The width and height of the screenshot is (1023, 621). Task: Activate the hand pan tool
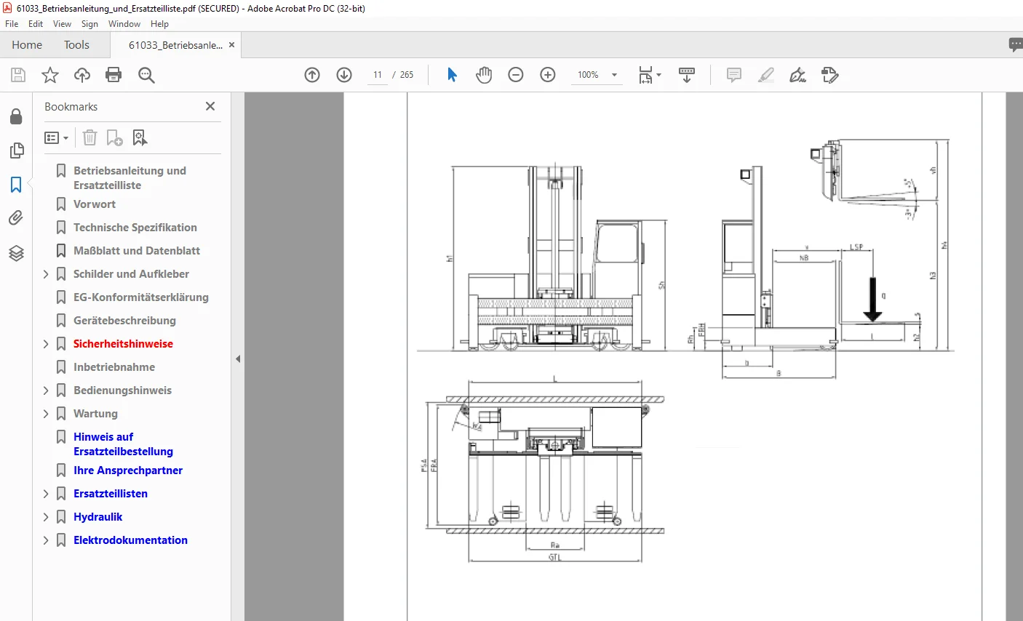coord(484,75)
